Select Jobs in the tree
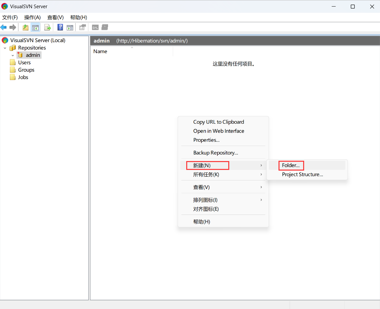This screenshot has height=309, width=380. (x=23, y=77)
